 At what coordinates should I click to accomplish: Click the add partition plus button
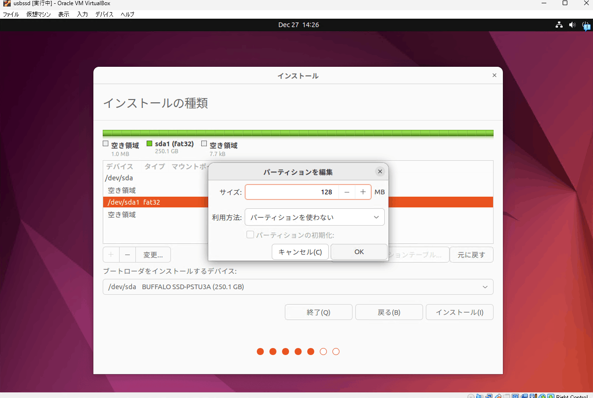[x=111, y=255]
